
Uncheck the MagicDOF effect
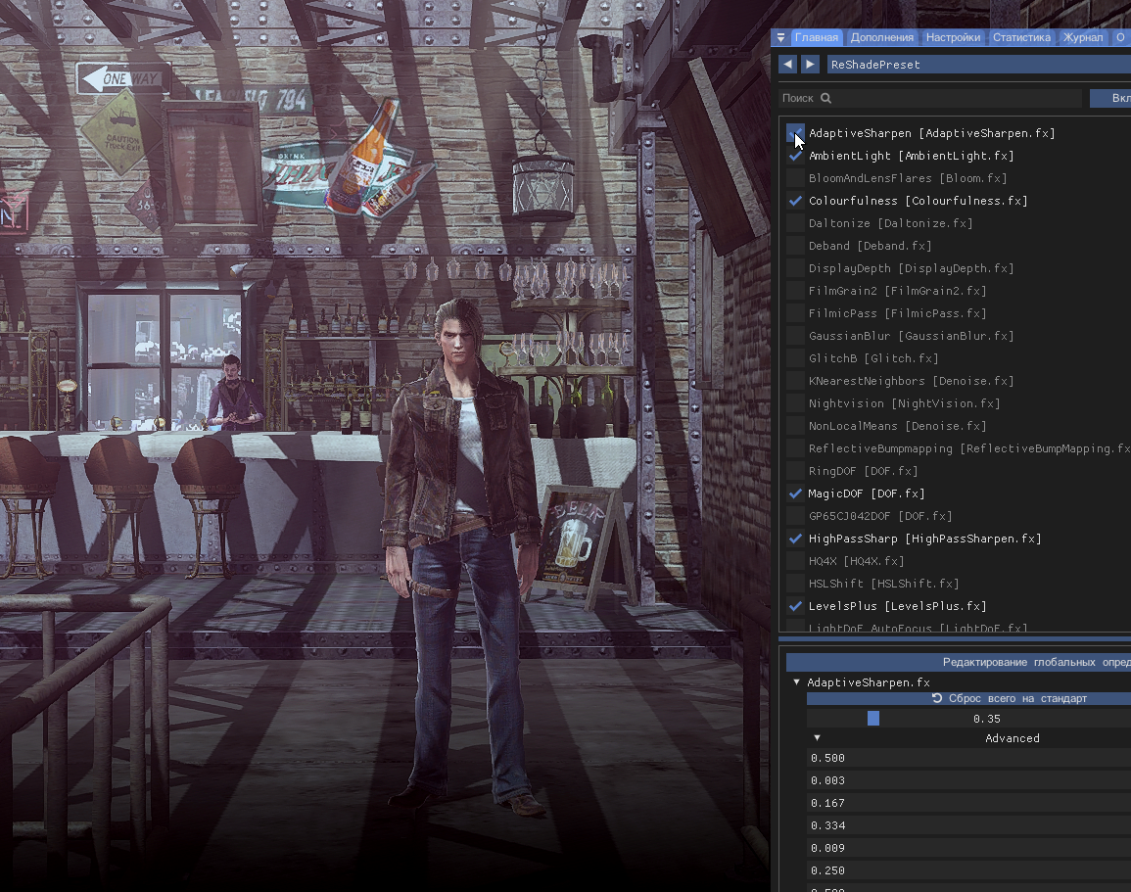coord(795,493)
